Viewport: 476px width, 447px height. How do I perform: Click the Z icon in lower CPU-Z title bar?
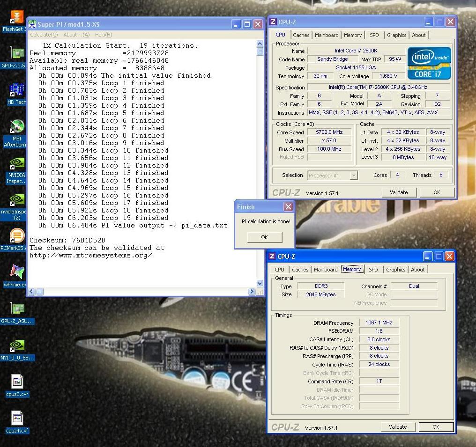pyautogui.click(x=272, y=256)
